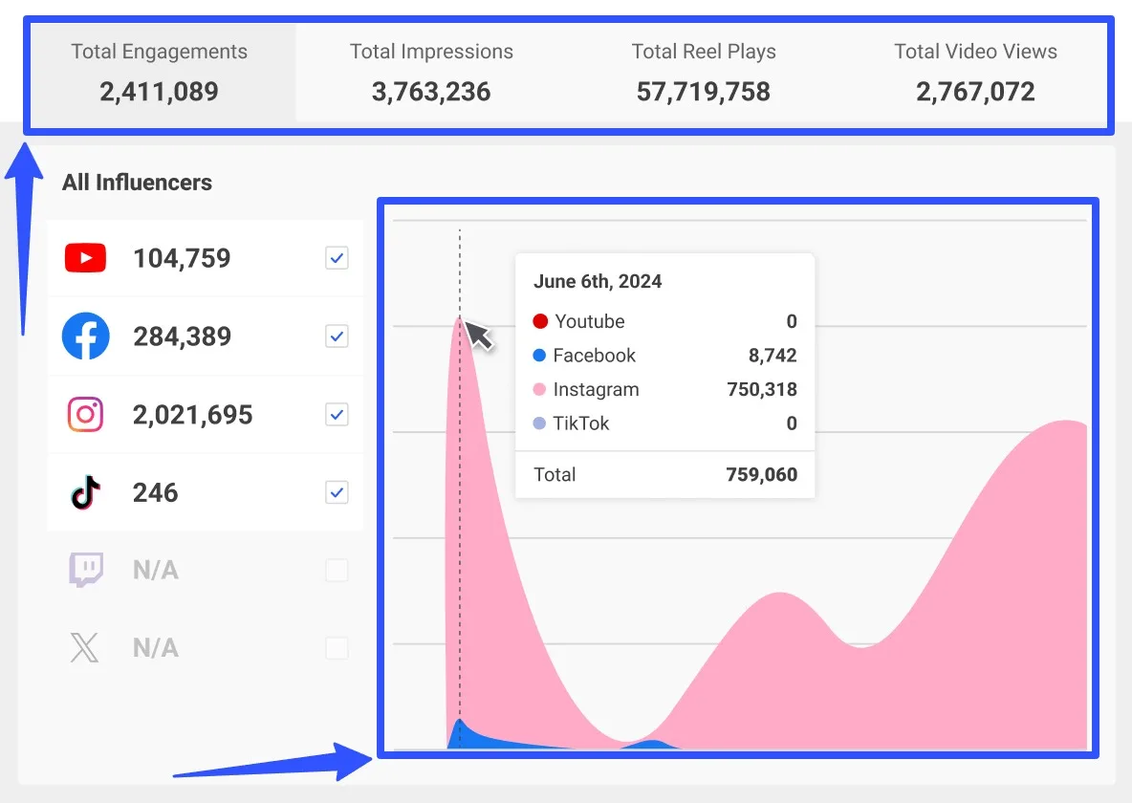Toggle the Instagram checkbox off
This screenshot has height=803, width=1132.
[336, 414]
